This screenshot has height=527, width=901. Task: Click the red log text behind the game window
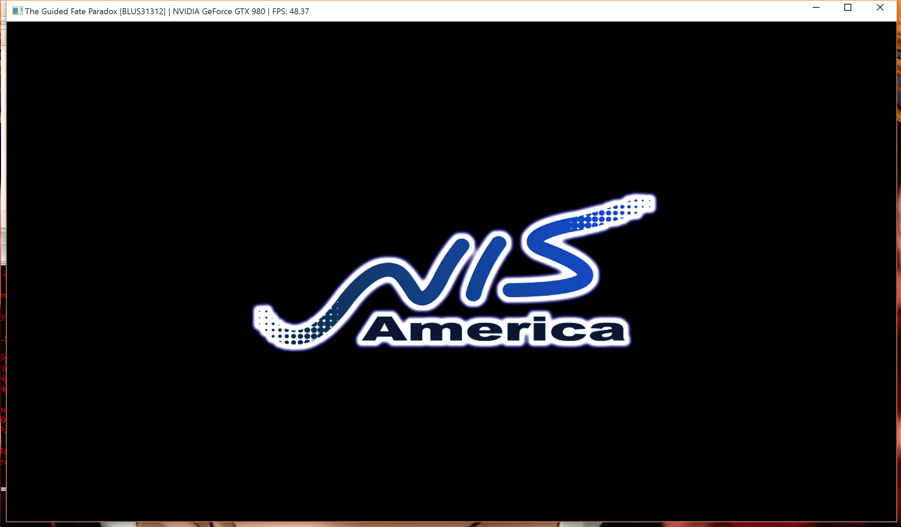coord(3,378)
